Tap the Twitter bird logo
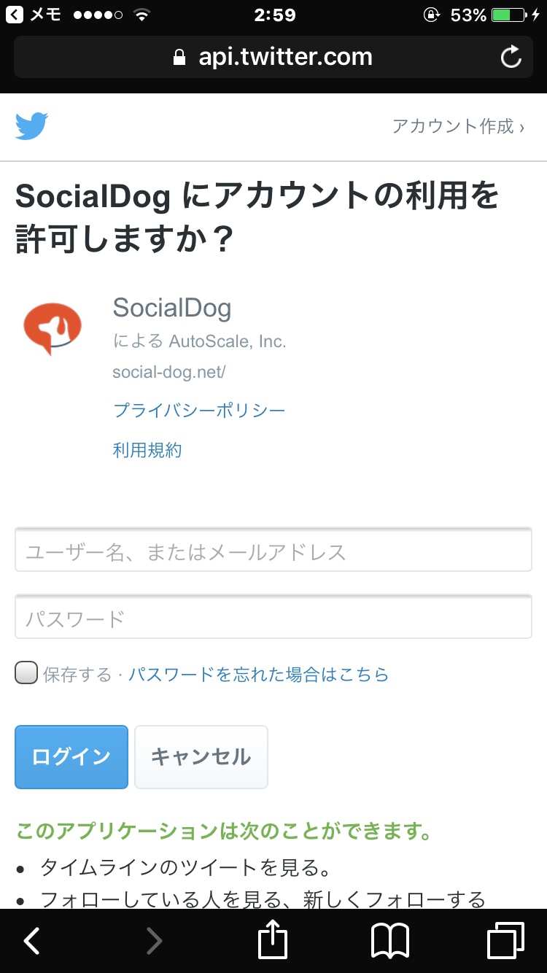Screen dimensions: 547x973 (x=31, y=125)
